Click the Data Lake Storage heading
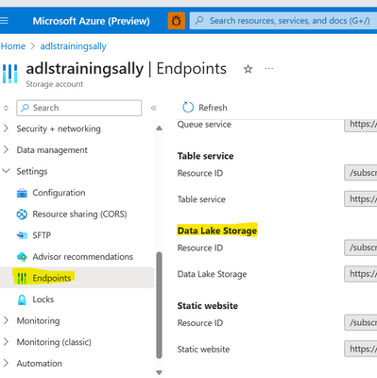Viewport: 377px width, 378px height. pos(217,231)
